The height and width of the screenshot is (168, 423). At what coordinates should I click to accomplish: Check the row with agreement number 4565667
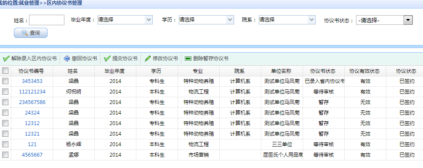click(5, 155)
